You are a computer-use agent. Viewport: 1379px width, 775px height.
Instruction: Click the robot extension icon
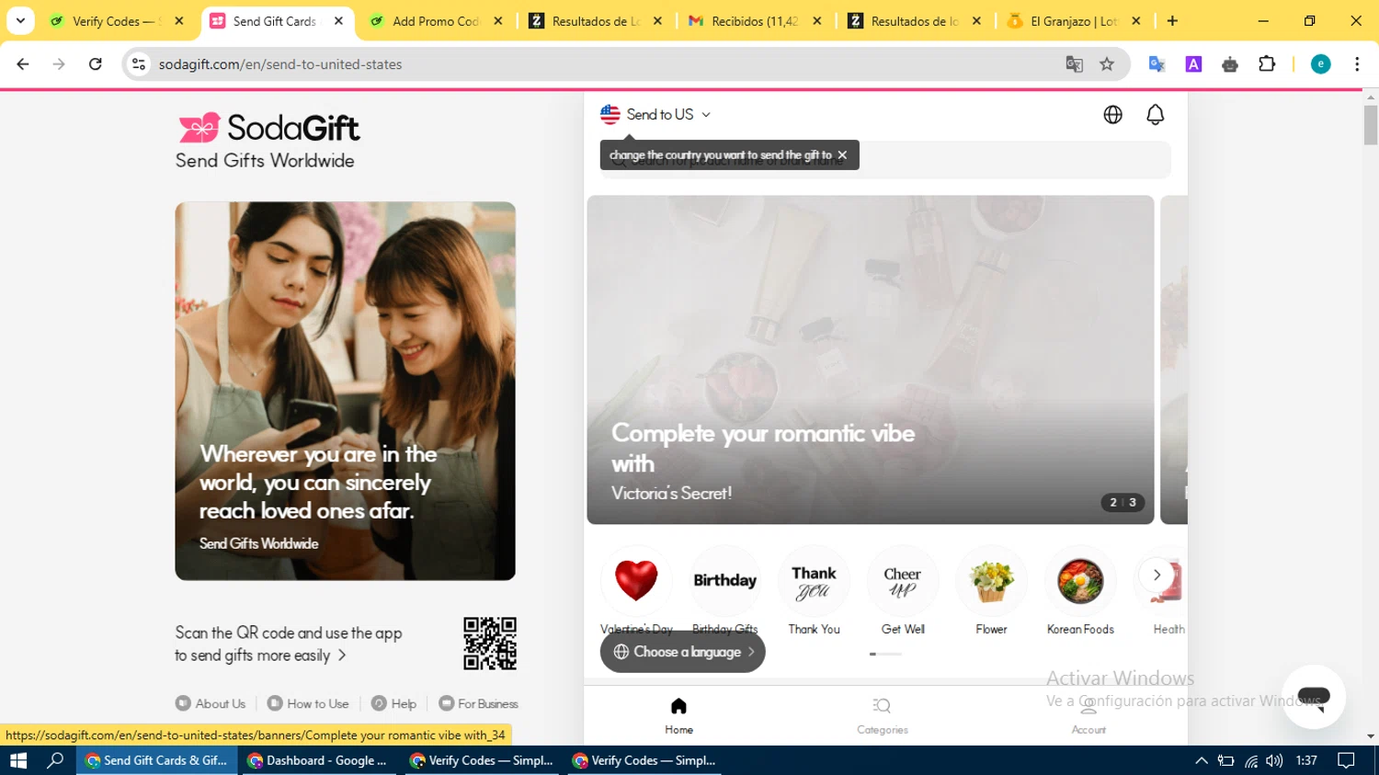[1230, 64]
